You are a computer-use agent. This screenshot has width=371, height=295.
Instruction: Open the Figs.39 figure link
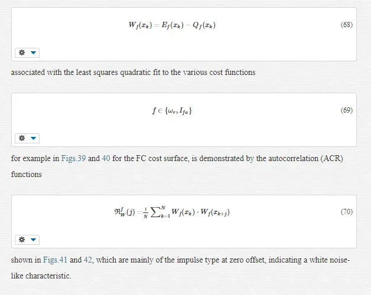click(73, 158)
